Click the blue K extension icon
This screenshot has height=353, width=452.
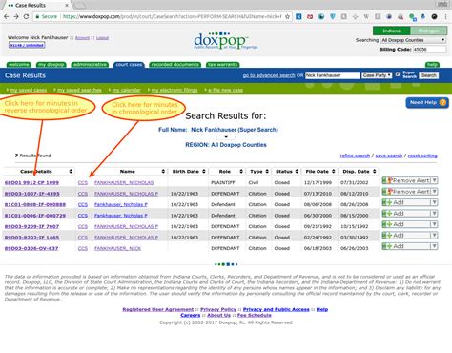click(298, 16)
